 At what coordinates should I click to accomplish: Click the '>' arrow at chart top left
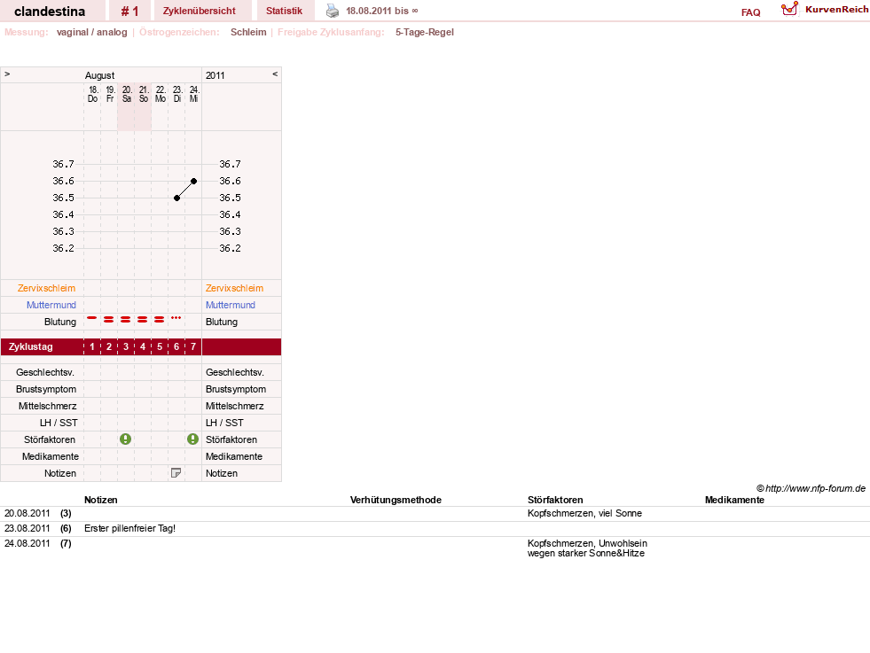pos(7,74)
